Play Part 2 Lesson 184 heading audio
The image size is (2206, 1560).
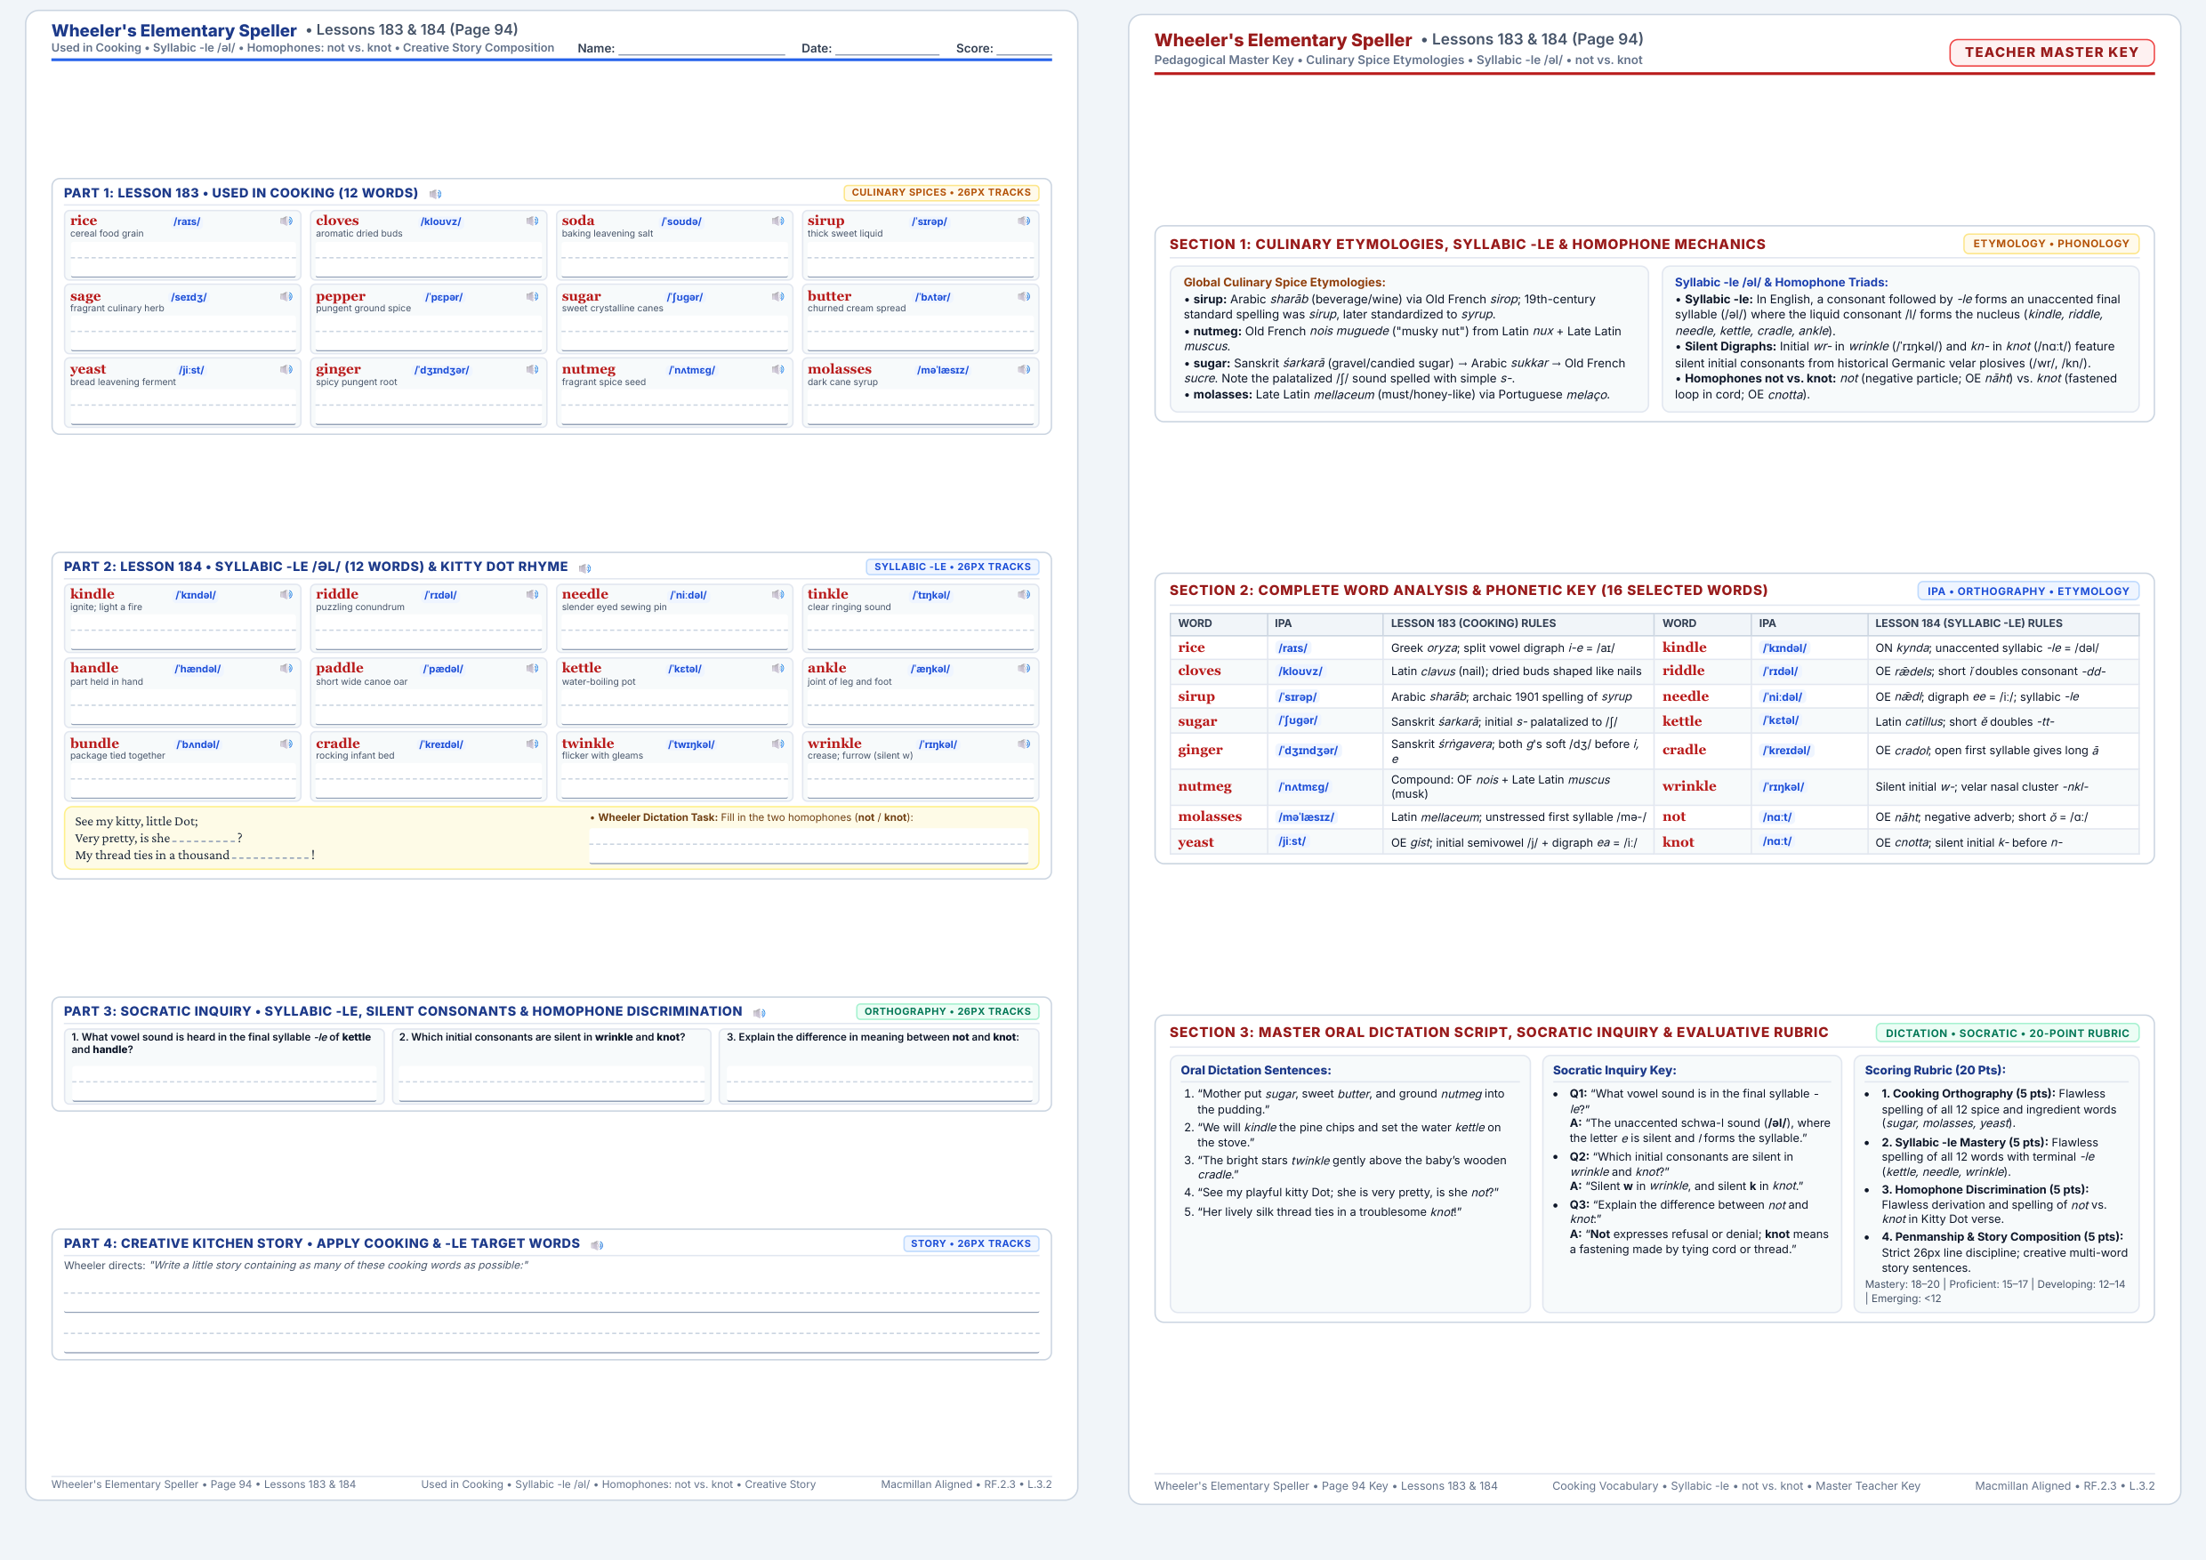click(x=585, y=568)
